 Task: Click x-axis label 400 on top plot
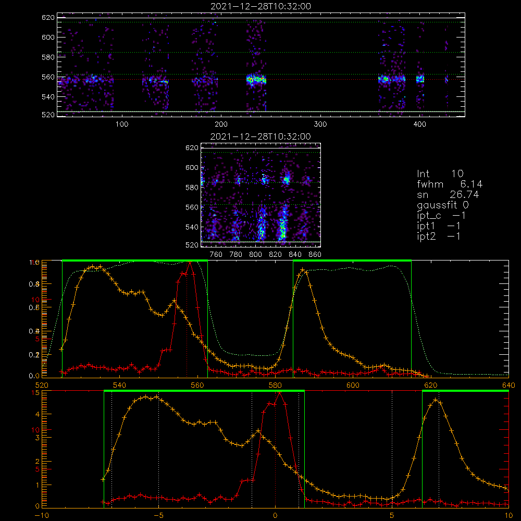(419, 125)
